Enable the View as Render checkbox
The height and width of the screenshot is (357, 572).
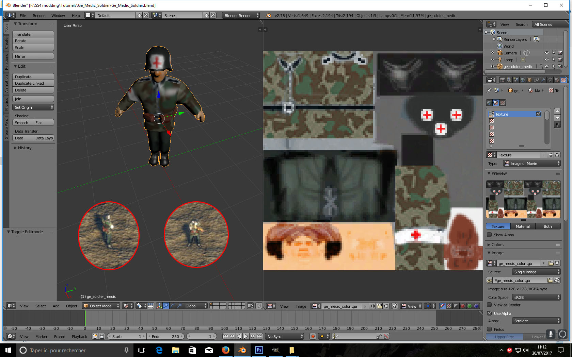pos(489,305)
